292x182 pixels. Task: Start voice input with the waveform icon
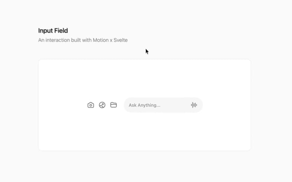[x=194, y=105]
